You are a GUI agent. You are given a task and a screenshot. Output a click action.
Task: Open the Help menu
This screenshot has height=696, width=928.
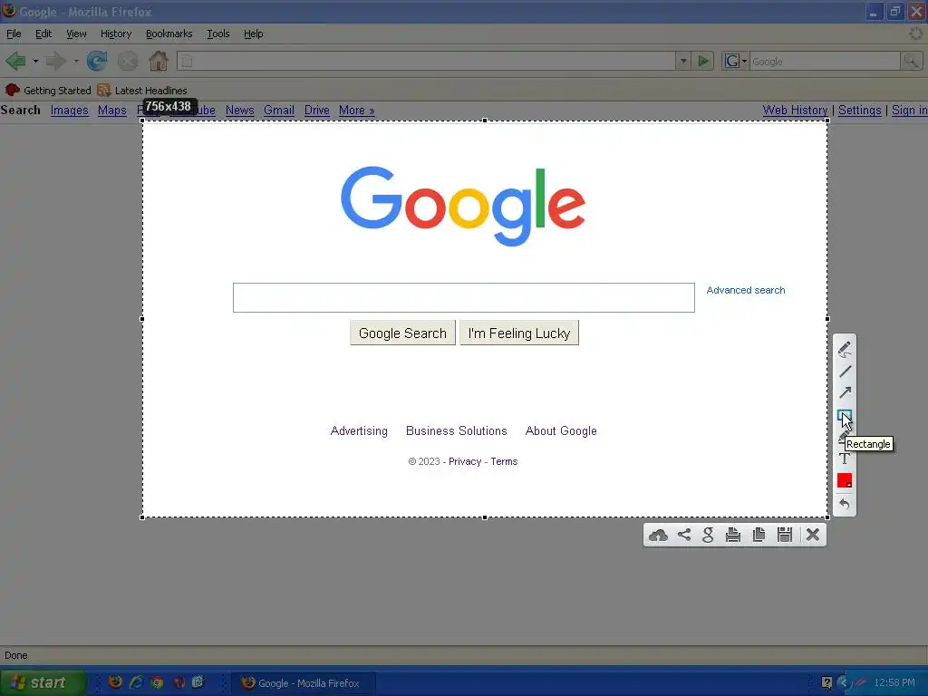(254, 34)
